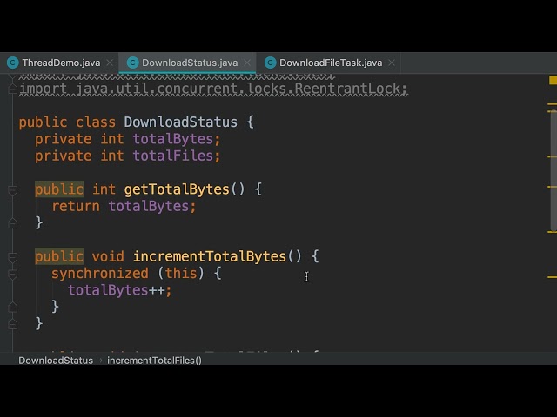This screenshot has height=417, width=557.
Task: Click the 'totalBytes++;' statement
Action: click(120, 290)
